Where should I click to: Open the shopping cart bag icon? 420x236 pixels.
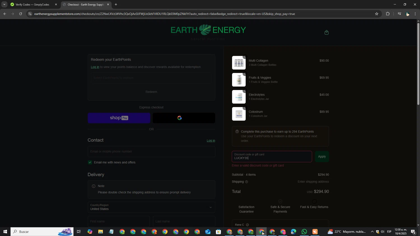click(x=326, y=32)
